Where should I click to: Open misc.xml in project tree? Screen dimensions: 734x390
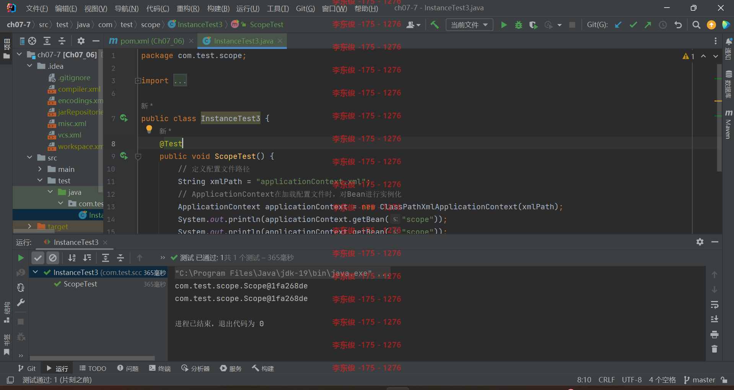pyautogui.click(x=72, y=123)
